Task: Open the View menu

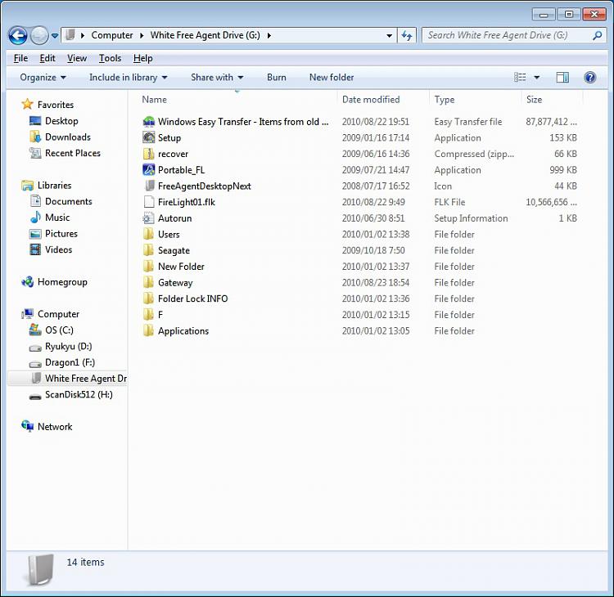Action: [77, 58]
